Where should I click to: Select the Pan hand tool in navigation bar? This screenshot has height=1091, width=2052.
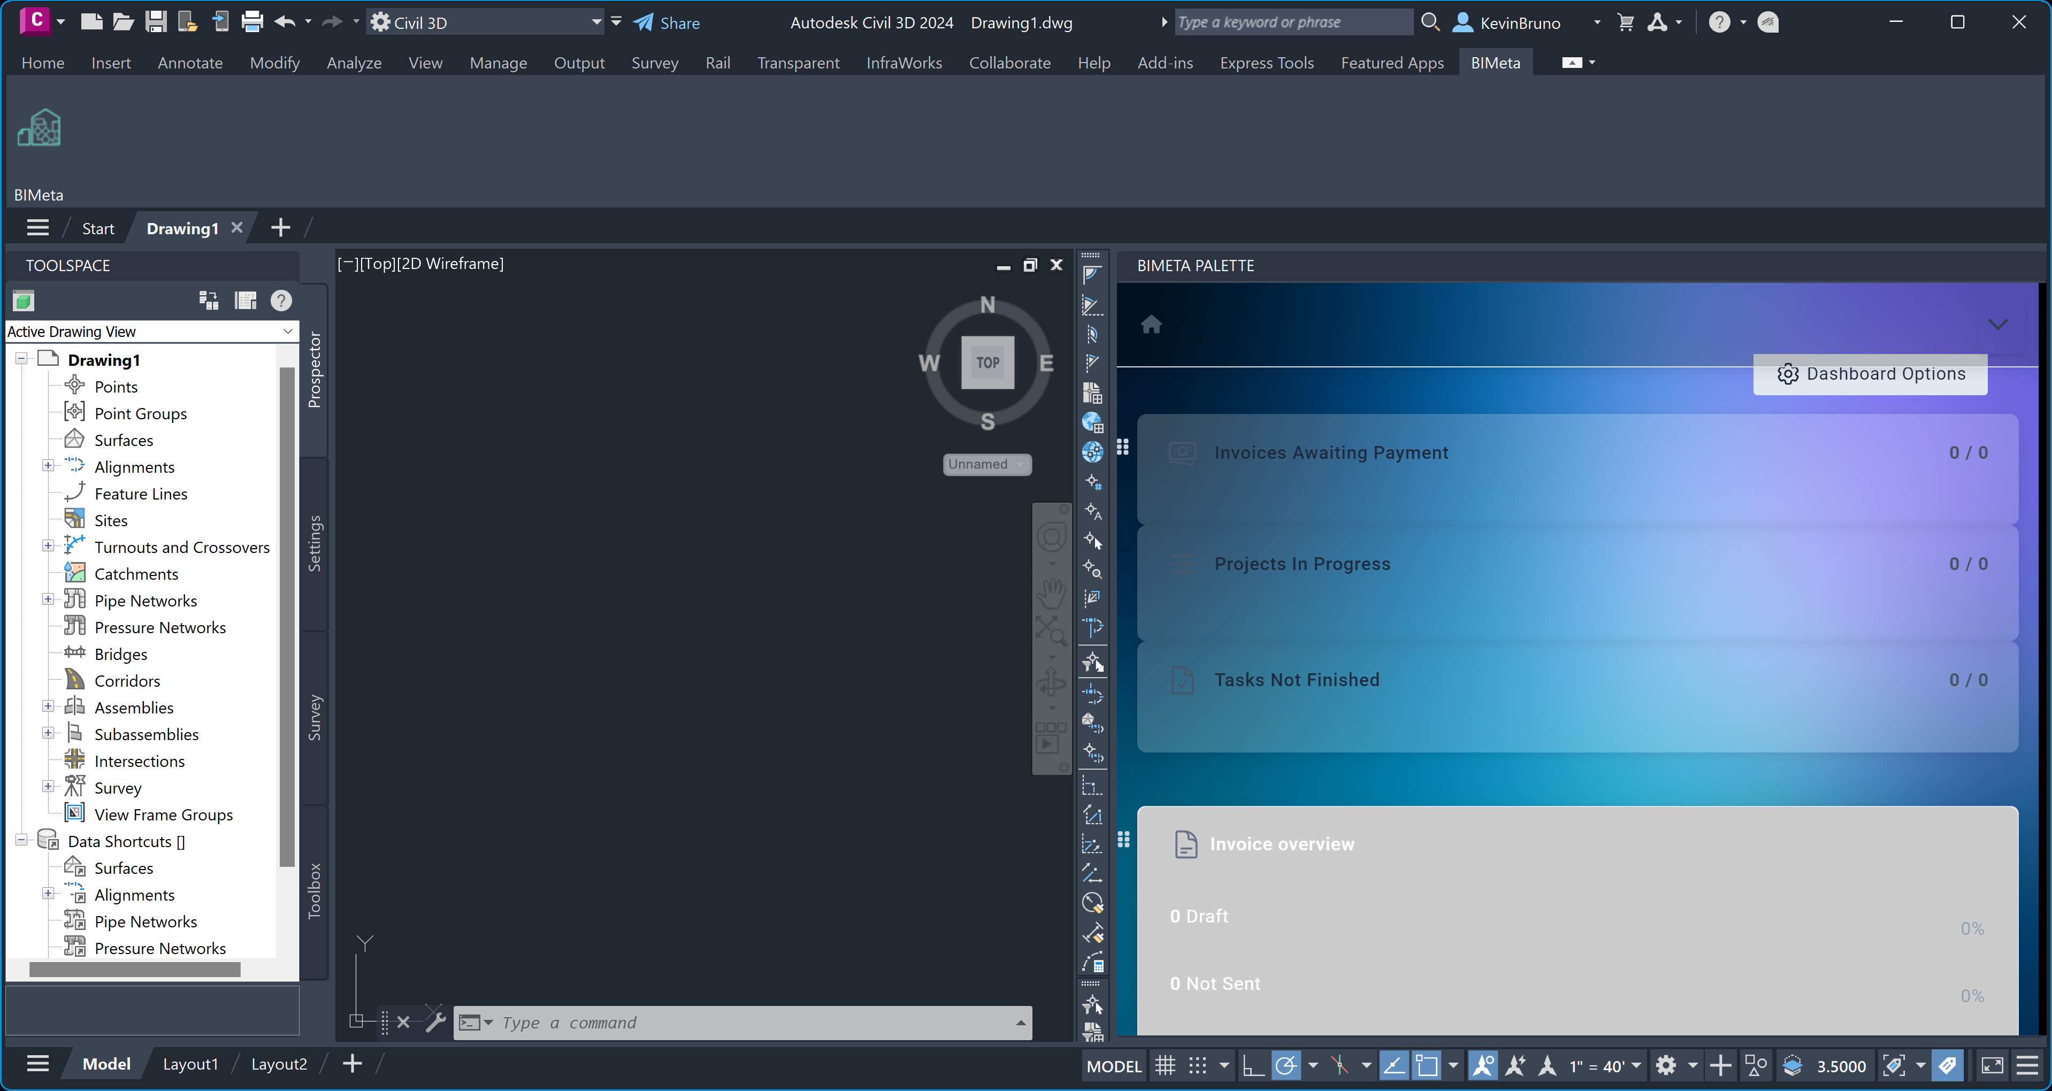pyautogui.click(x=1052, y=593)
